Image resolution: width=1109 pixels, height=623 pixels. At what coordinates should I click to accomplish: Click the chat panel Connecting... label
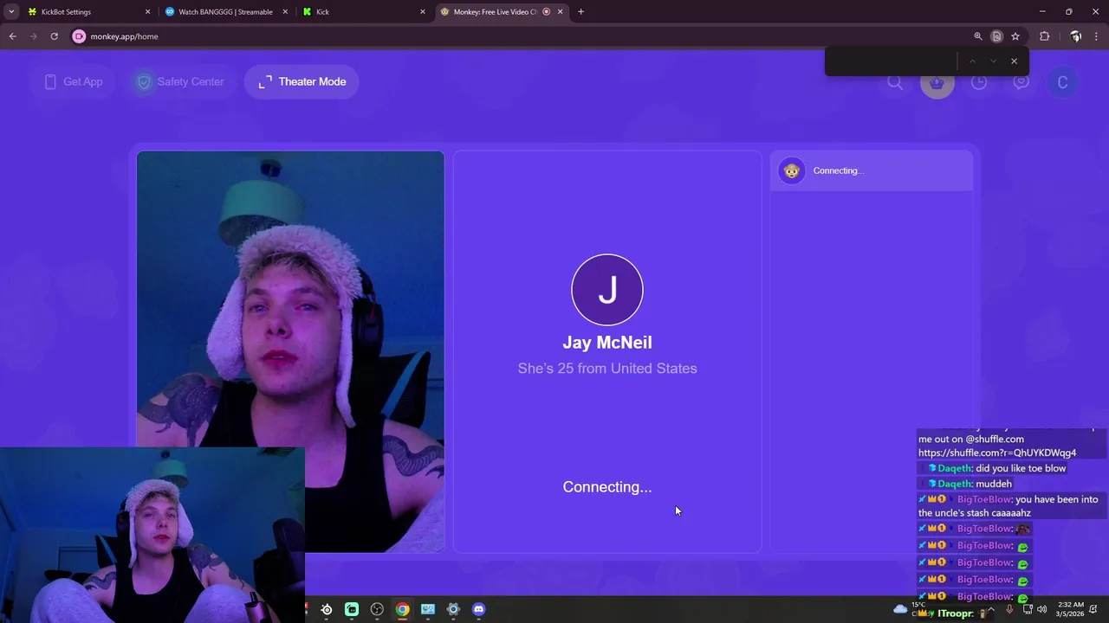click(x=839, y=170)
